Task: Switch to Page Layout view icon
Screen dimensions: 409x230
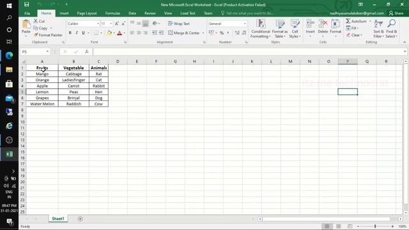Action: (339, 226)
